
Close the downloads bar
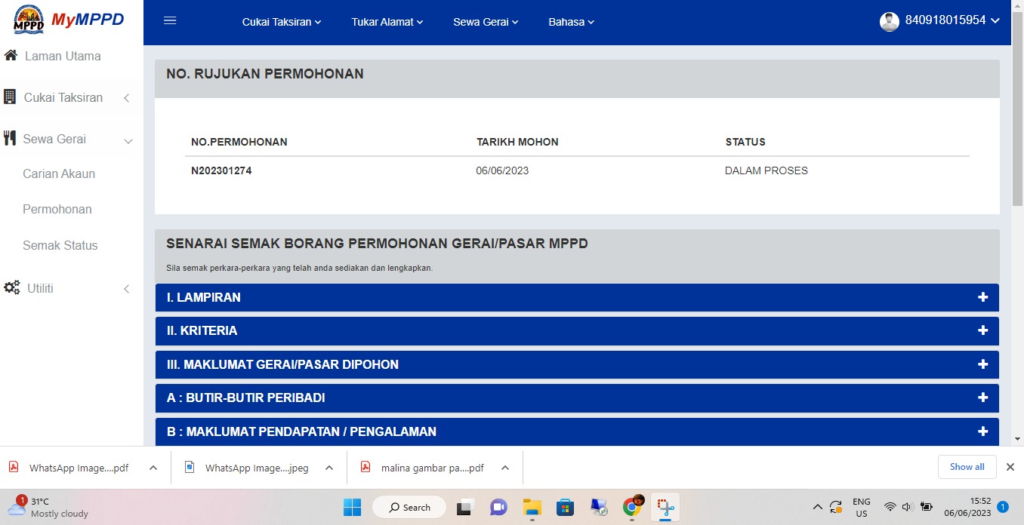[1010, 467]
